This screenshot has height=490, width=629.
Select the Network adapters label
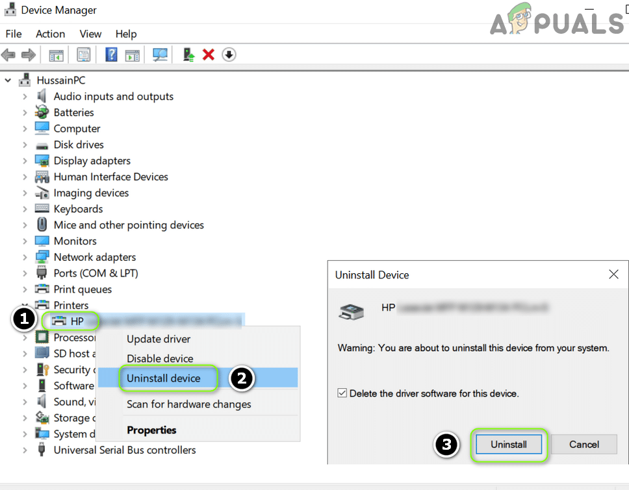point(95,257)
